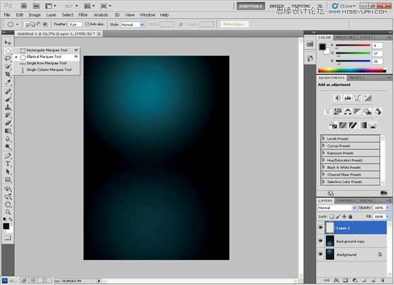The image size is (394, 285).
Task: Click the Essentials workspace button
Action: coord(251,6)
